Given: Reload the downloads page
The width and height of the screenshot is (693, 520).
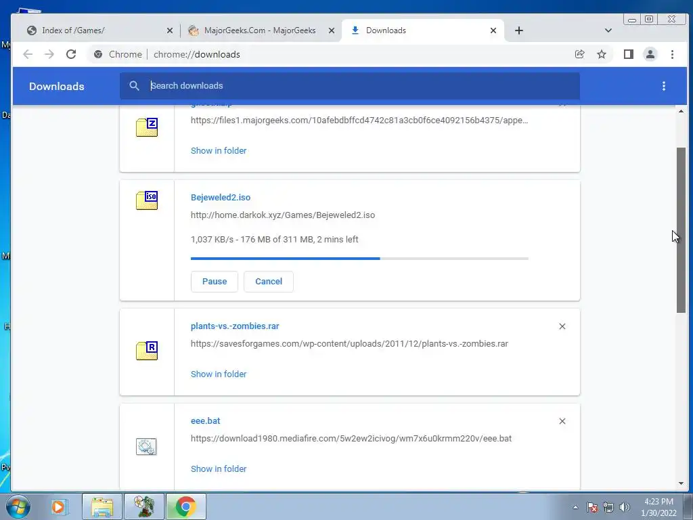Looking at the screenshot, I should point(71,54).
